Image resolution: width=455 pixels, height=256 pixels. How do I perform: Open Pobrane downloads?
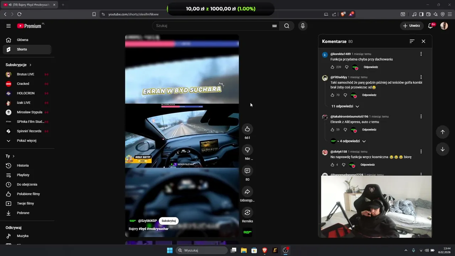tap(27, 213)
